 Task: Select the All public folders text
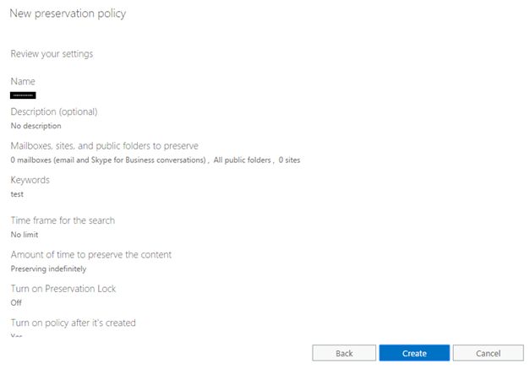click(242, 160)
